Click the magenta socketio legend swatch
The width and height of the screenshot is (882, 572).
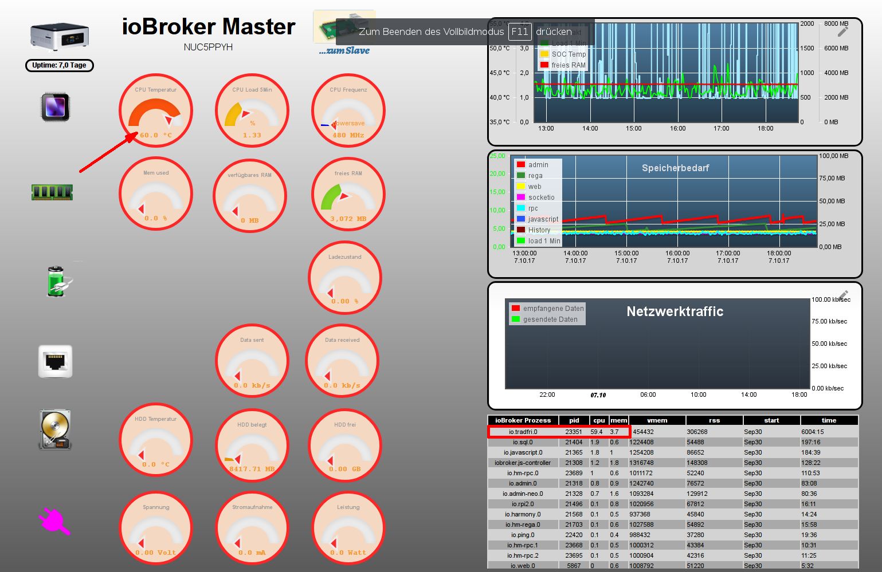point(521,197)
